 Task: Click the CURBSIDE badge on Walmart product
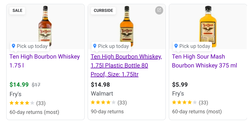click(x=103, y=10)
